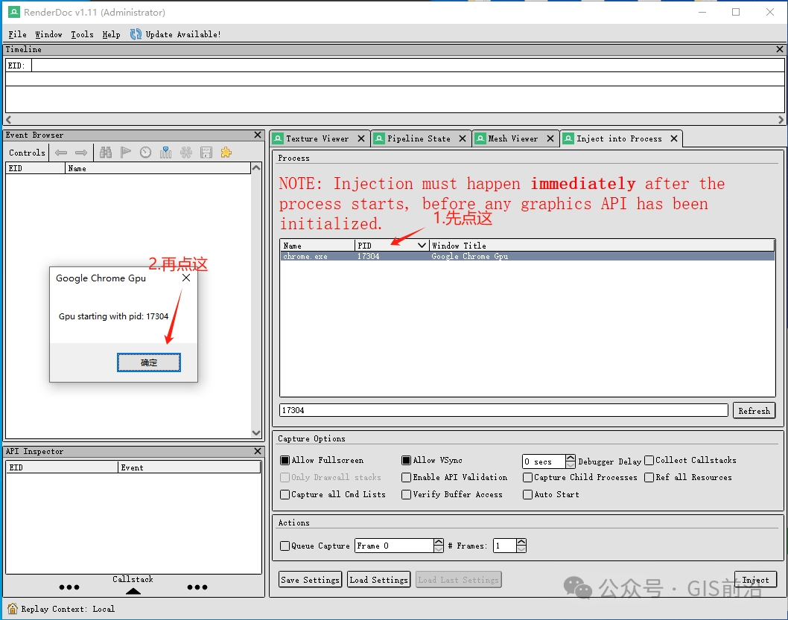
Task: Close the Event Browser panel
Action: coord(258,135)
